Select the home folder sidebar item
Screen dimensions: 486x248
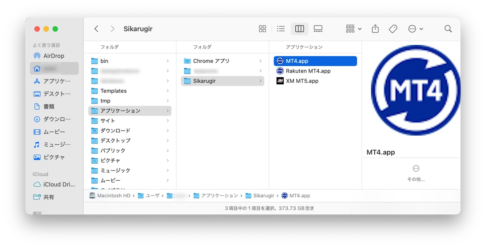(54, 68)
